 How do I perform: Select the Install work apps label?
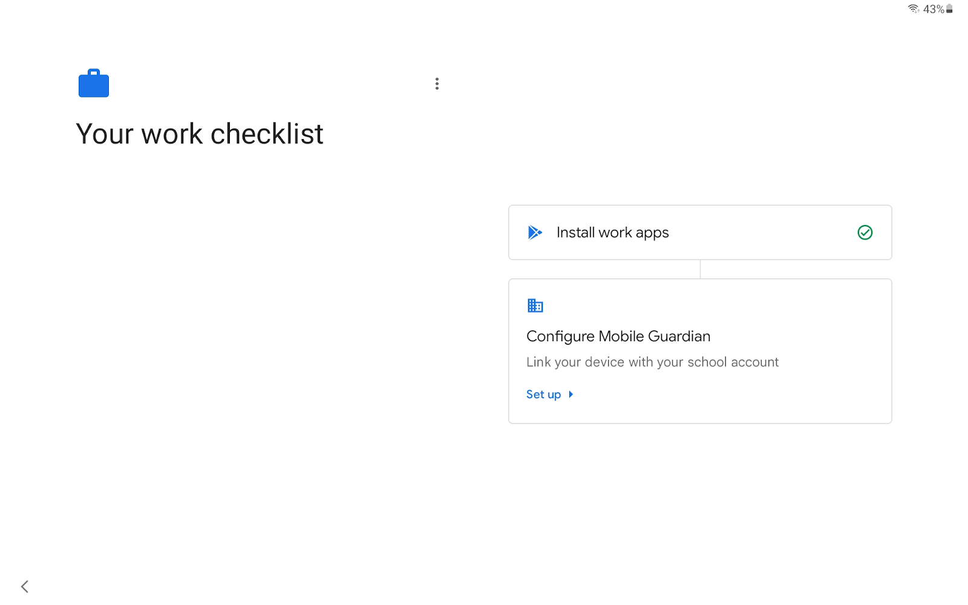[x=612, y=232]
